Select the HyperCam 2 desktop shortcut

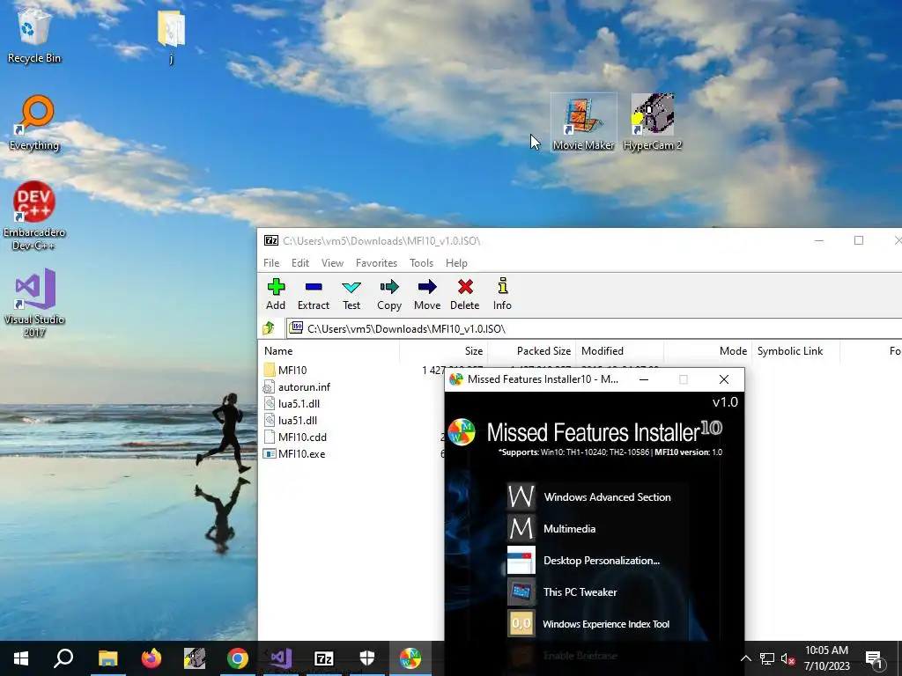tap(653, 122)
